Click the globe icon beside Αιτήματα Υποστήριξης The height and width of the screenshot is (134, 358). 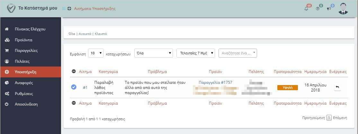click(69, 9)
